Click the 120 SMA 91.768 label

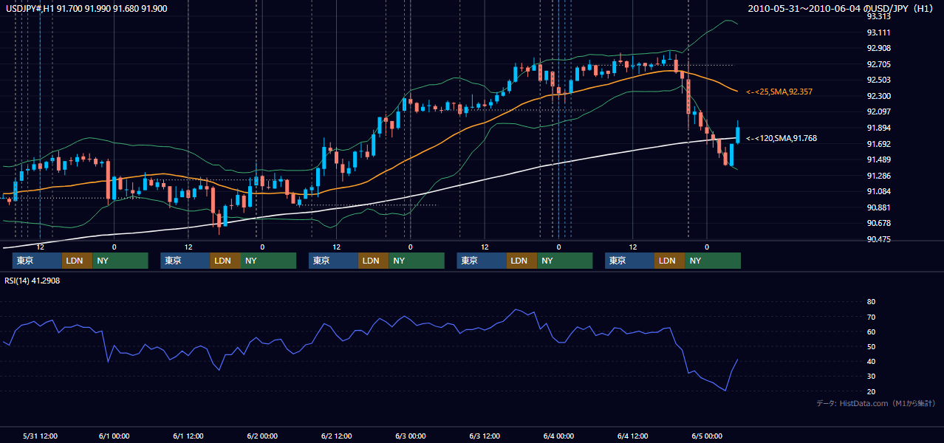(x=781, y=138)
